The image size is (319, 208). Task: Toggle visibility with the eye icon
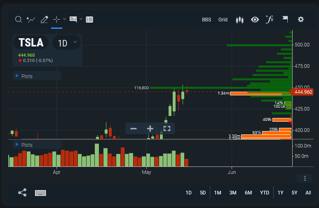pyautogui.click(x=255, y=20)
